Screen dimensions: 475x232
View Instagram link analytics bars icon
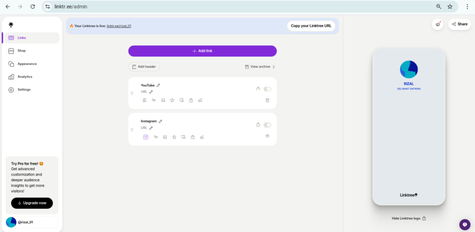pos(202,137)
